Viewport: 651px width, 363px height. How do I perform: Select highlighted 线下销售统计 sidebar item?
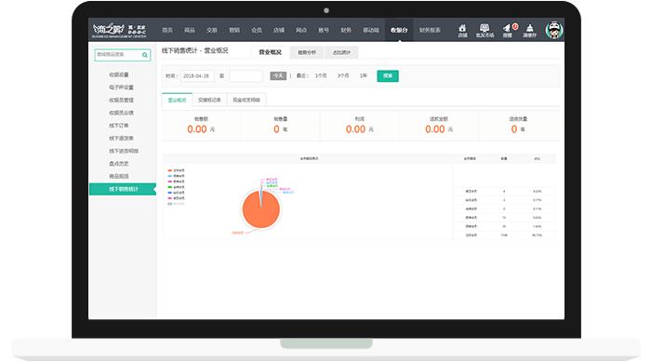click(123, 189)
